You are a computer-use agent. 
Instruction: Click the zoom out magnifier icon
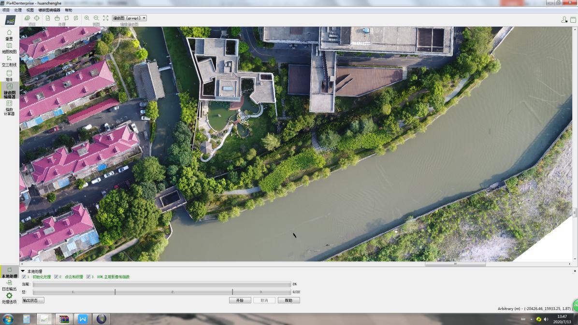[96, 18]
